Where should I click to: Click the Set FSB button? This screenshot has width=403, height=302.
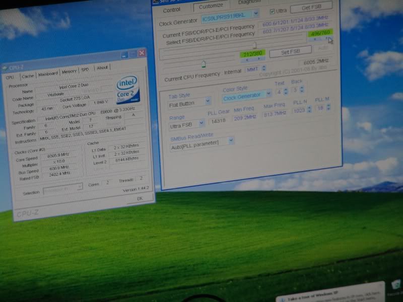click(290, 52)
